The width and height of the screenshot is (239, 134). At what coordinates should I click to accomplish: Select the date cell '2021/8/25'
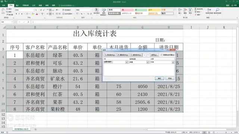169,86
